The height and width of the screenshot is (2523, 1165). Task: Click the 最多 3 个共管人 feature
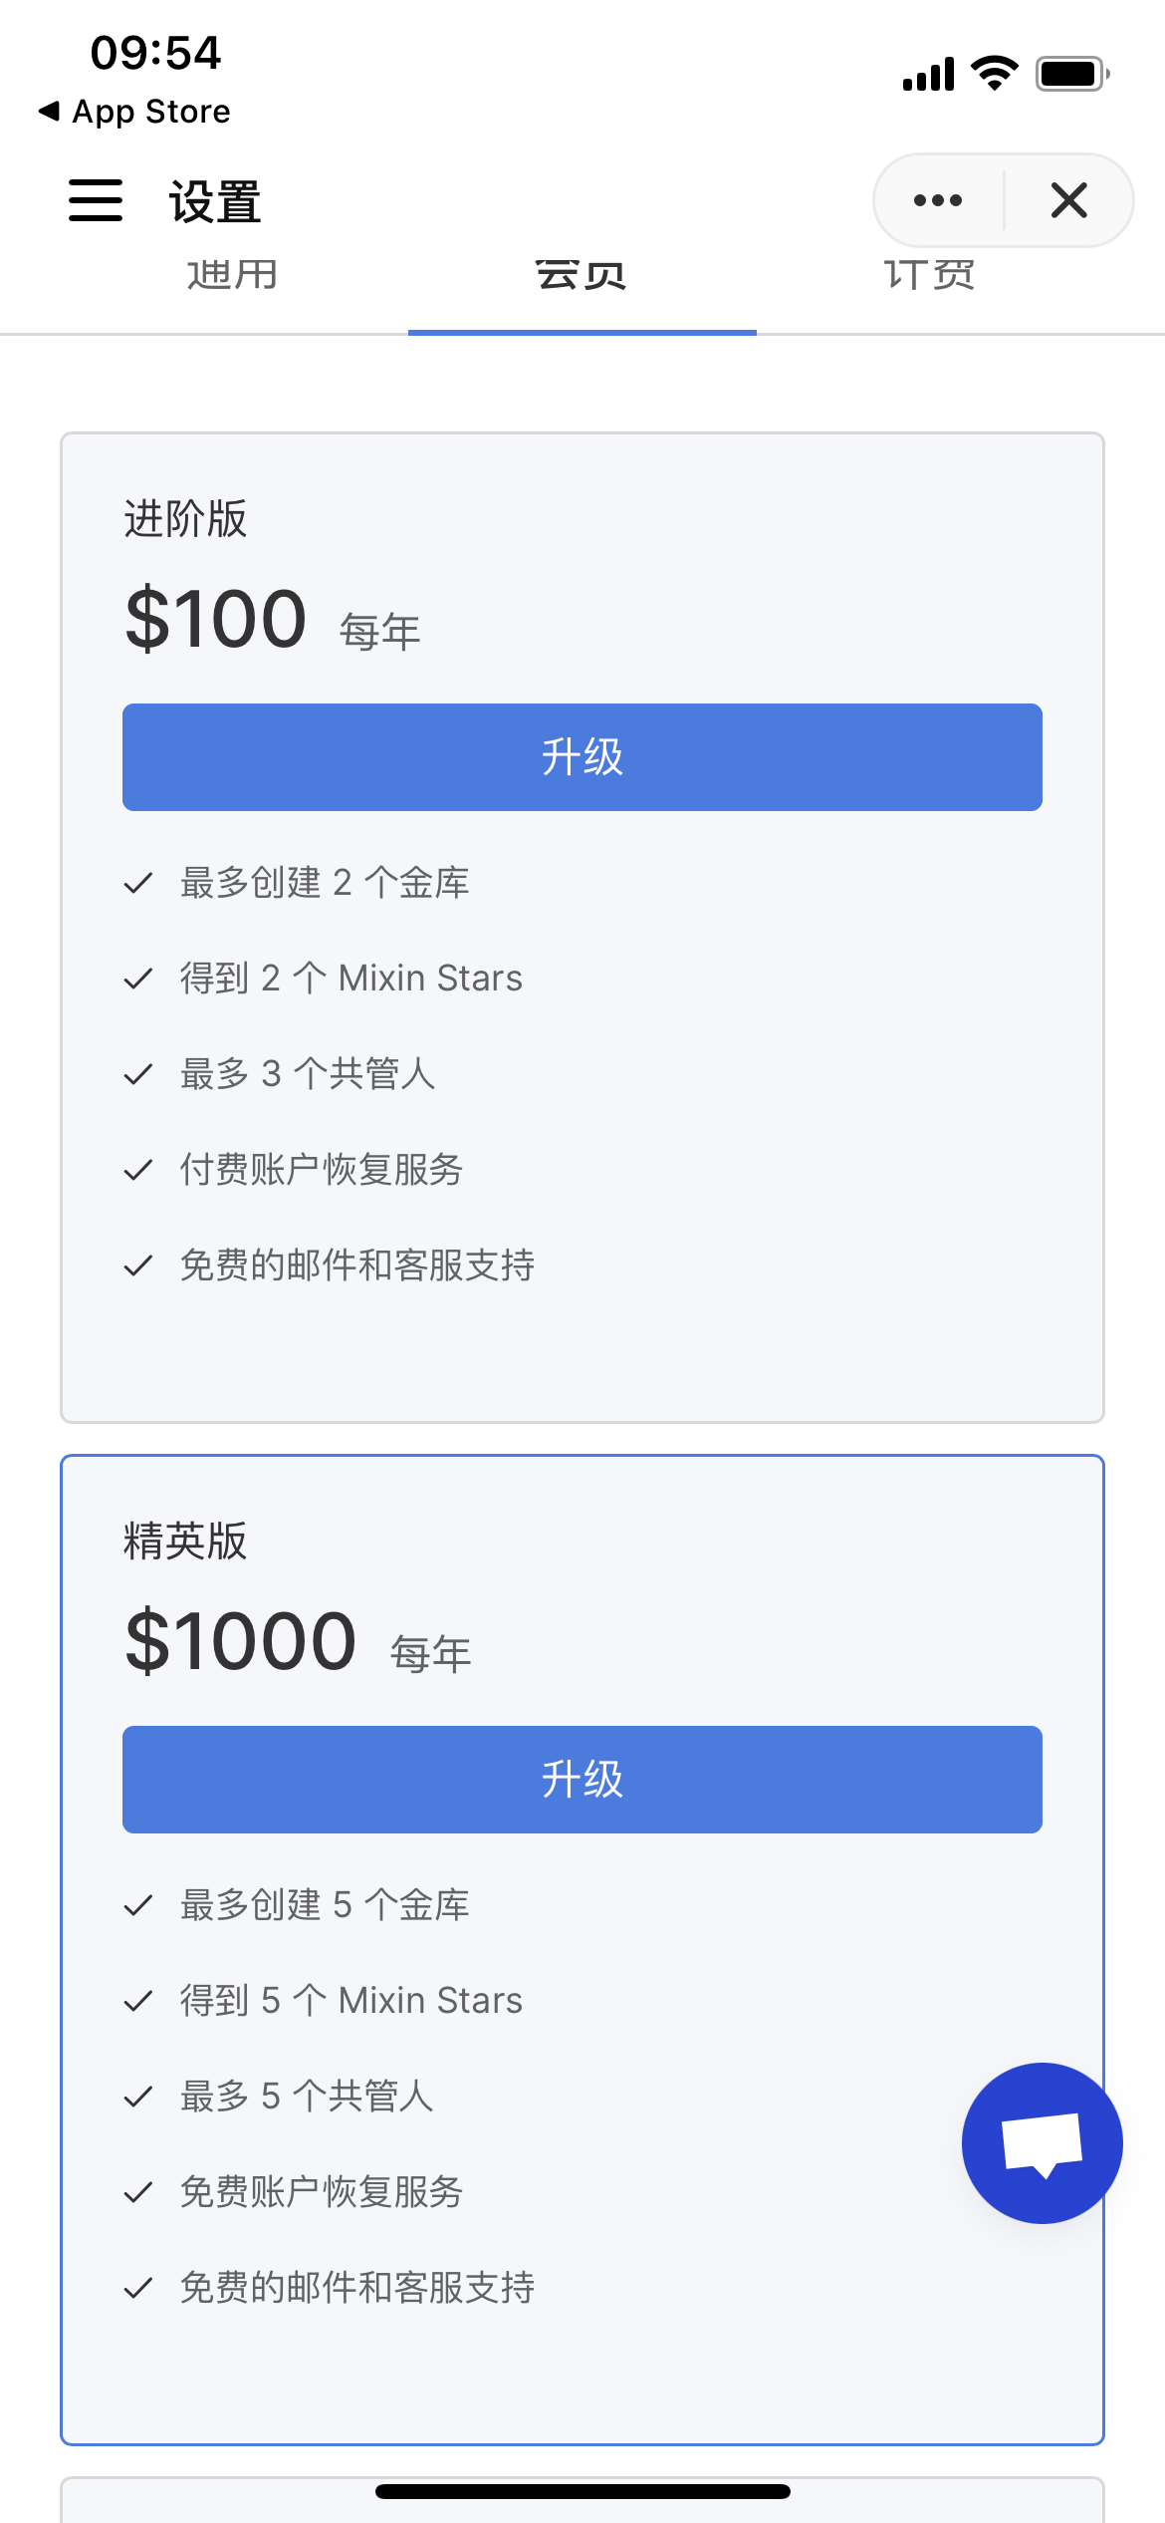pos(308,1074)
